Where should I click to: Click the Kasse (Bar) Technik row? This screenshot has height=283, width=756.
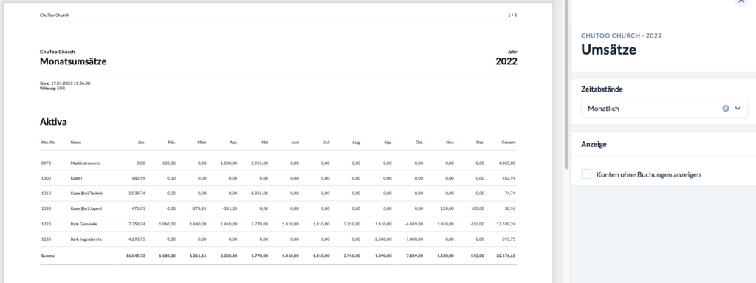pyautogui.click(x=278, y=193)
